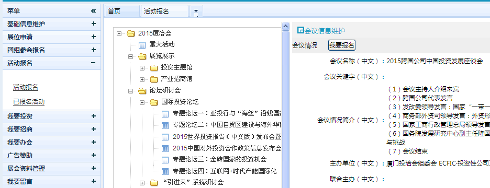Click the 我要报名 button
Viewport: 490px width, 188px height.
pyautogui.click(x=341, y=45)
